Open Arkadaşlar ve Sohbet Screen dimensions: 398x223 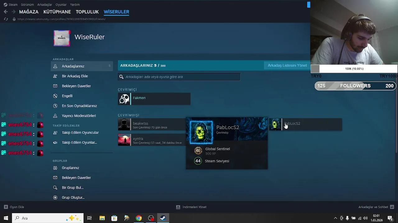(x=376, y=207)
